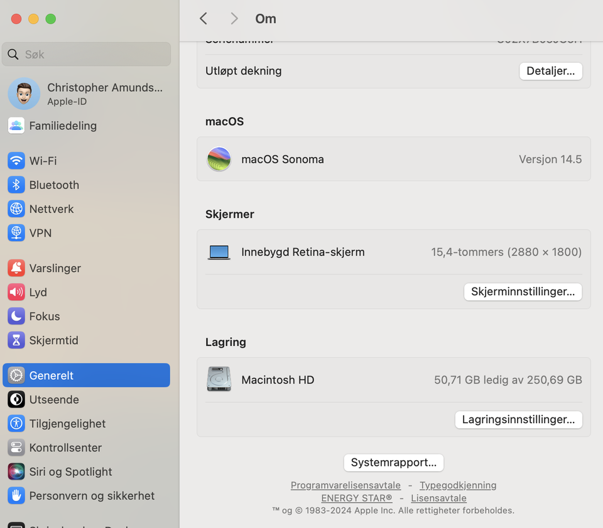Open the ENERGY STAR link

coord(357,498)
